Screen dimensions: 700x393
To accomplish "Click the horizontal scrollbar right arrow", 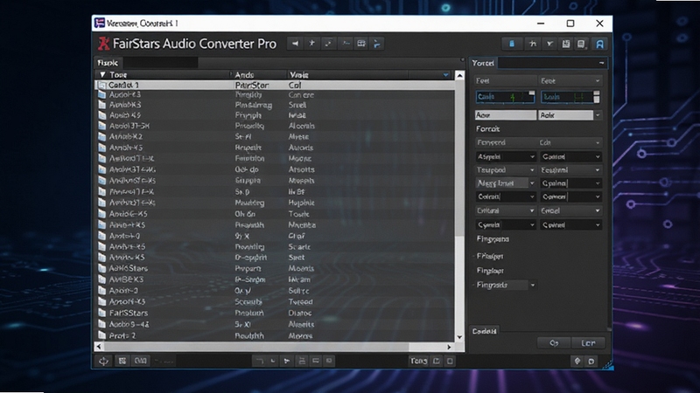I will (x=449, y=347).
